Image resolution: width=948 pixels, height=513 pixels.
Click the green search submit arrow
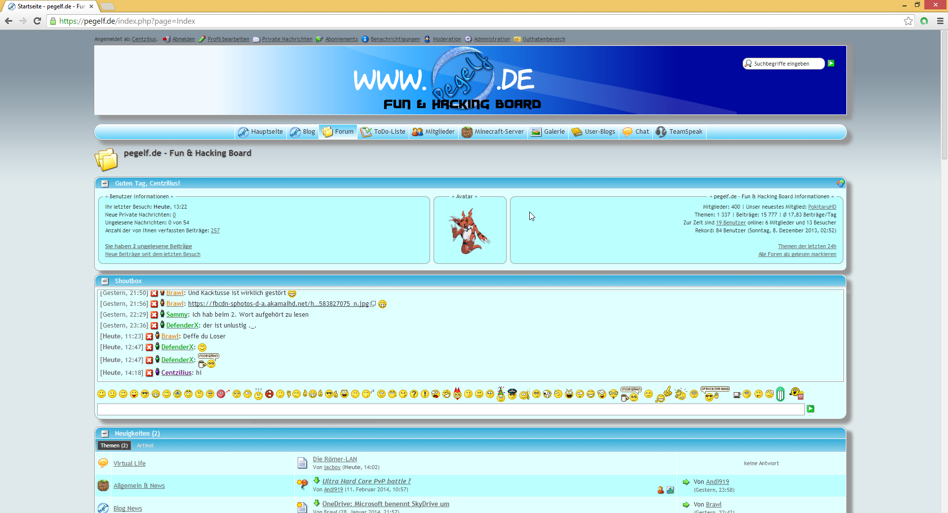831,64
